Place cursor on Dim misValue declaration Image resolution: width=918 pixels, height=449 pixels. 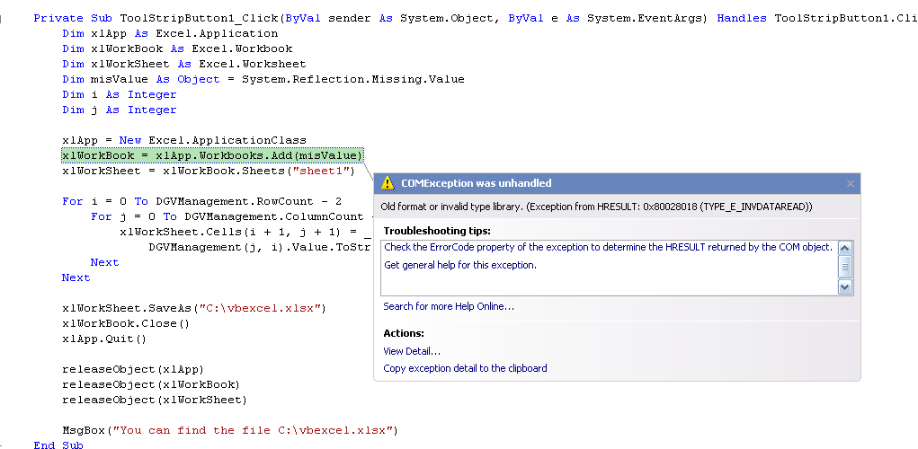263,79
